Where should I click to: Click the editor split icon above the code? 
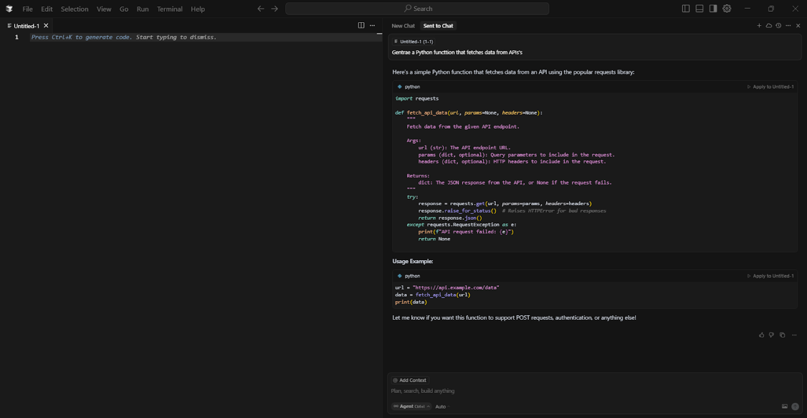pos(361,25)
